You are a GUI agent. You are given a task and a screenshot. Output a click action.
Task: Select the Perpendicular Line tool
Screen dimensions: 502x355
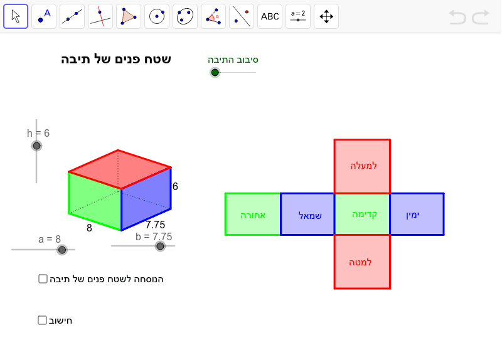100,16
